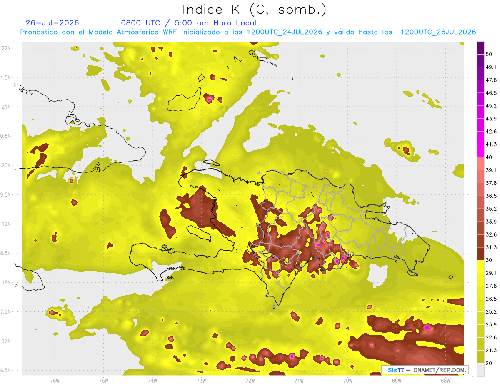Click the colorbar value '42.6'
Viewport: 500px width, 386px height.
click(x=491, y=132)
